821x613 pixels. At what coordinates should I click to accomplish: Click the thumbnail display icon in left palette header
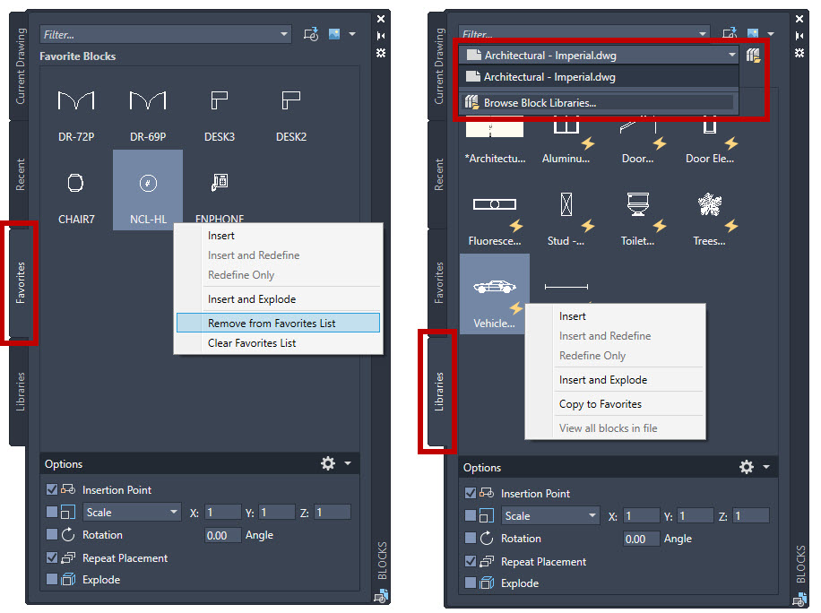pyautogui.click(x=334, y=34)
